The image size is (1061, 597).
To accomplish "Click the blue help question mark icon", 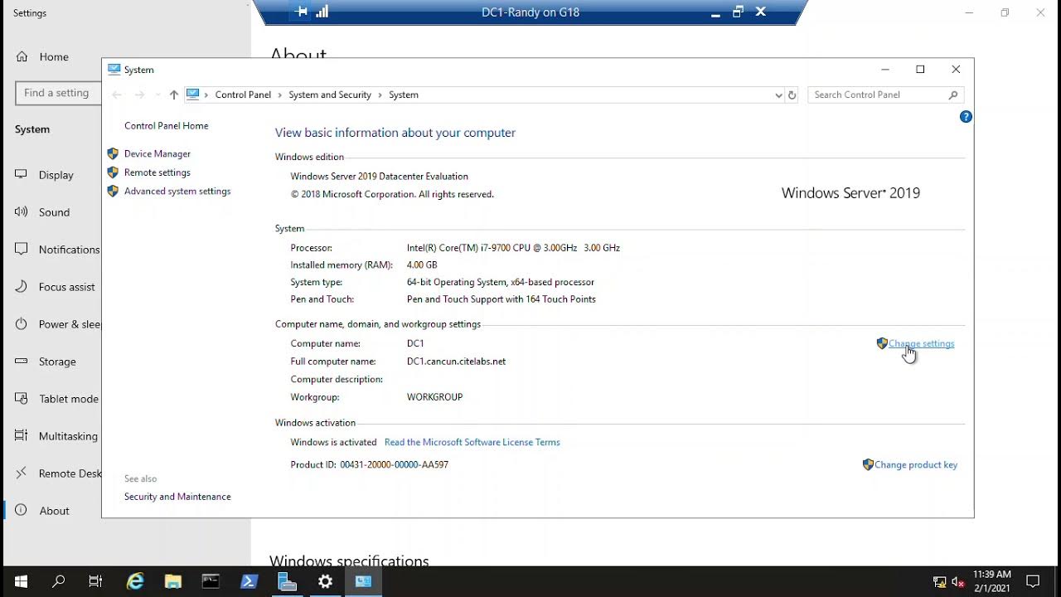I will coord(966,117).
